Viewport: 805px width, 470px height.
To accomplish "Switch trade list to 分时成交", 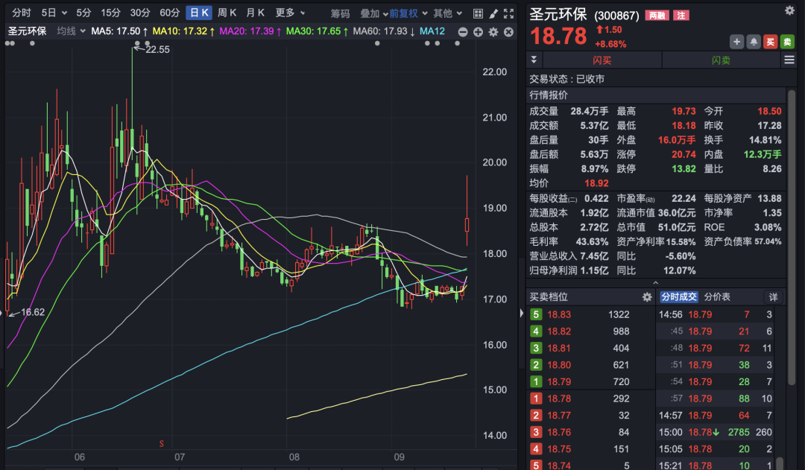I will tap(678, 297).
